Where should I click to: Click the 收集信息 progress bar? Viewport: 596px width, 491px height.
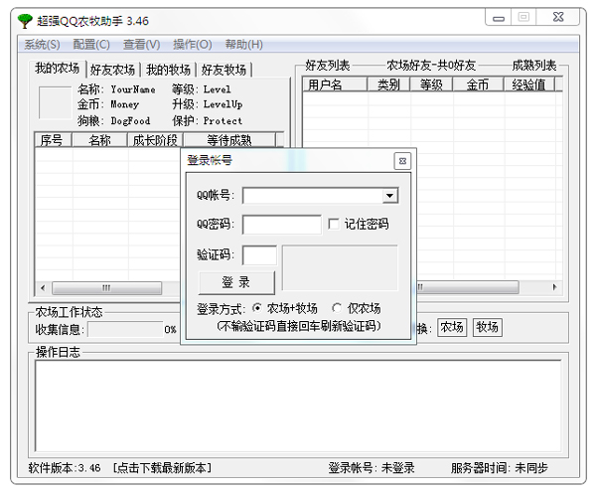[x=126, y=329]
